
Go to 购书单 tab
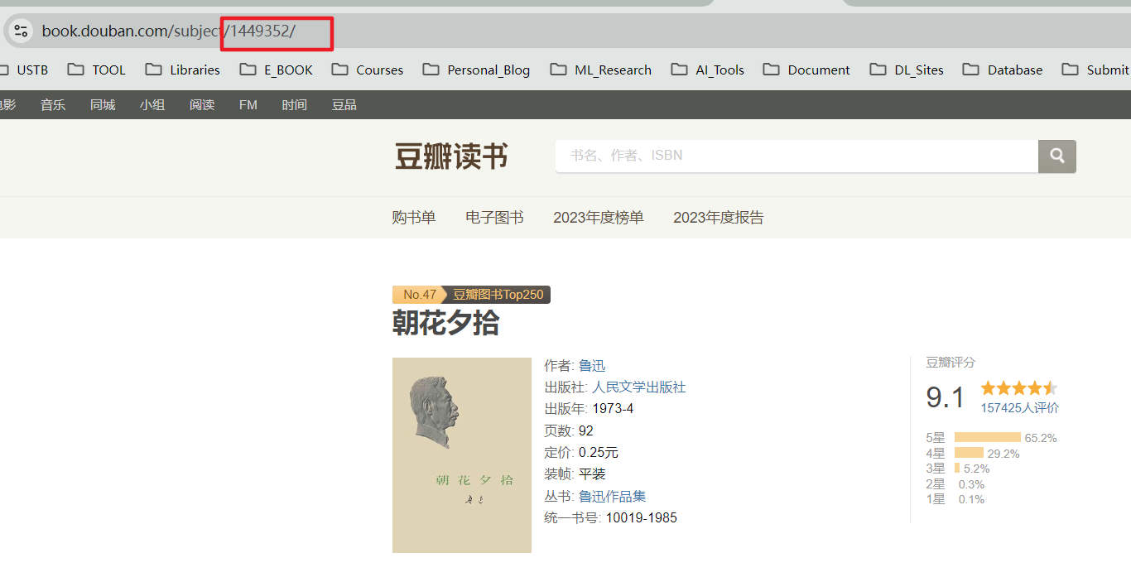tap(414, 218)
